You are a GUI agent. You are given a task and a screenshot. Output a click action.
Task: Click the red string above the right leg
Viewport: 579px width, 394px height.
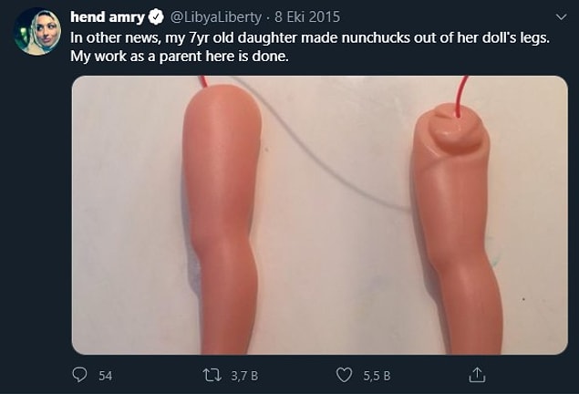(461, 95)
